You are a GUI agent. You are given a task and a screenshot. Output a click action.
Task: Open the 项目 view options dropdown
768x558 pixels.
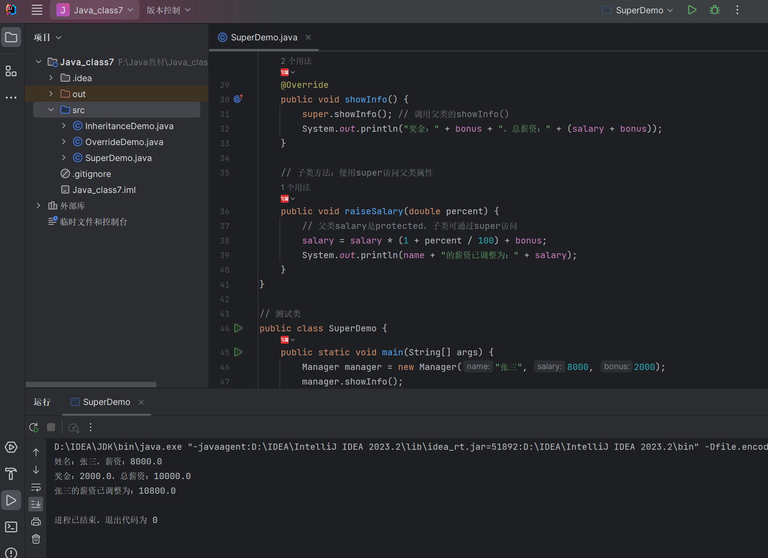[48, 38]
